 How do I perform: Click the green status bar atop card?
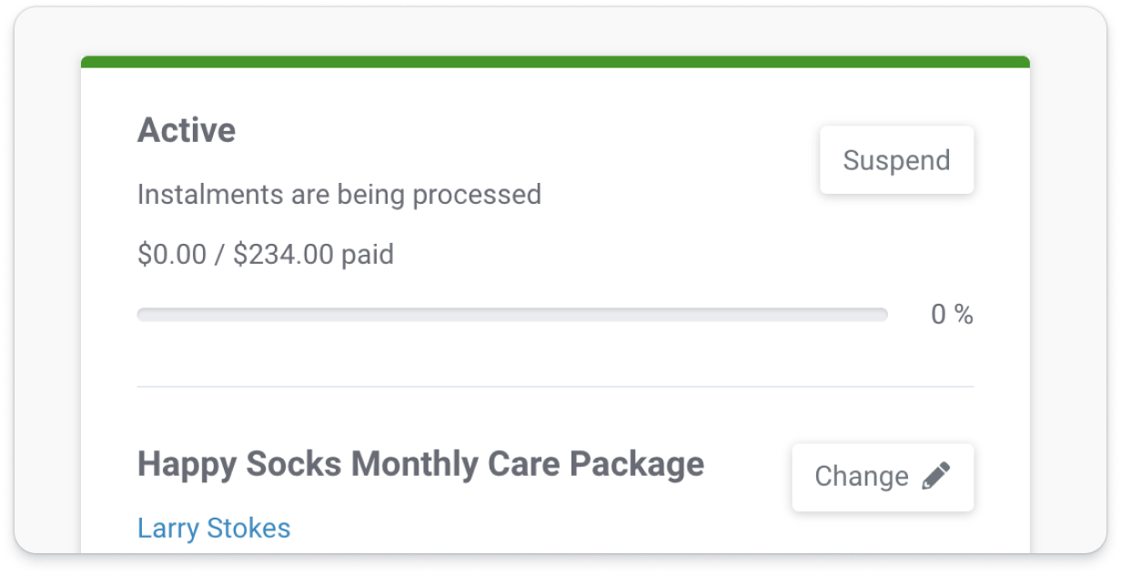click(555, 62)
